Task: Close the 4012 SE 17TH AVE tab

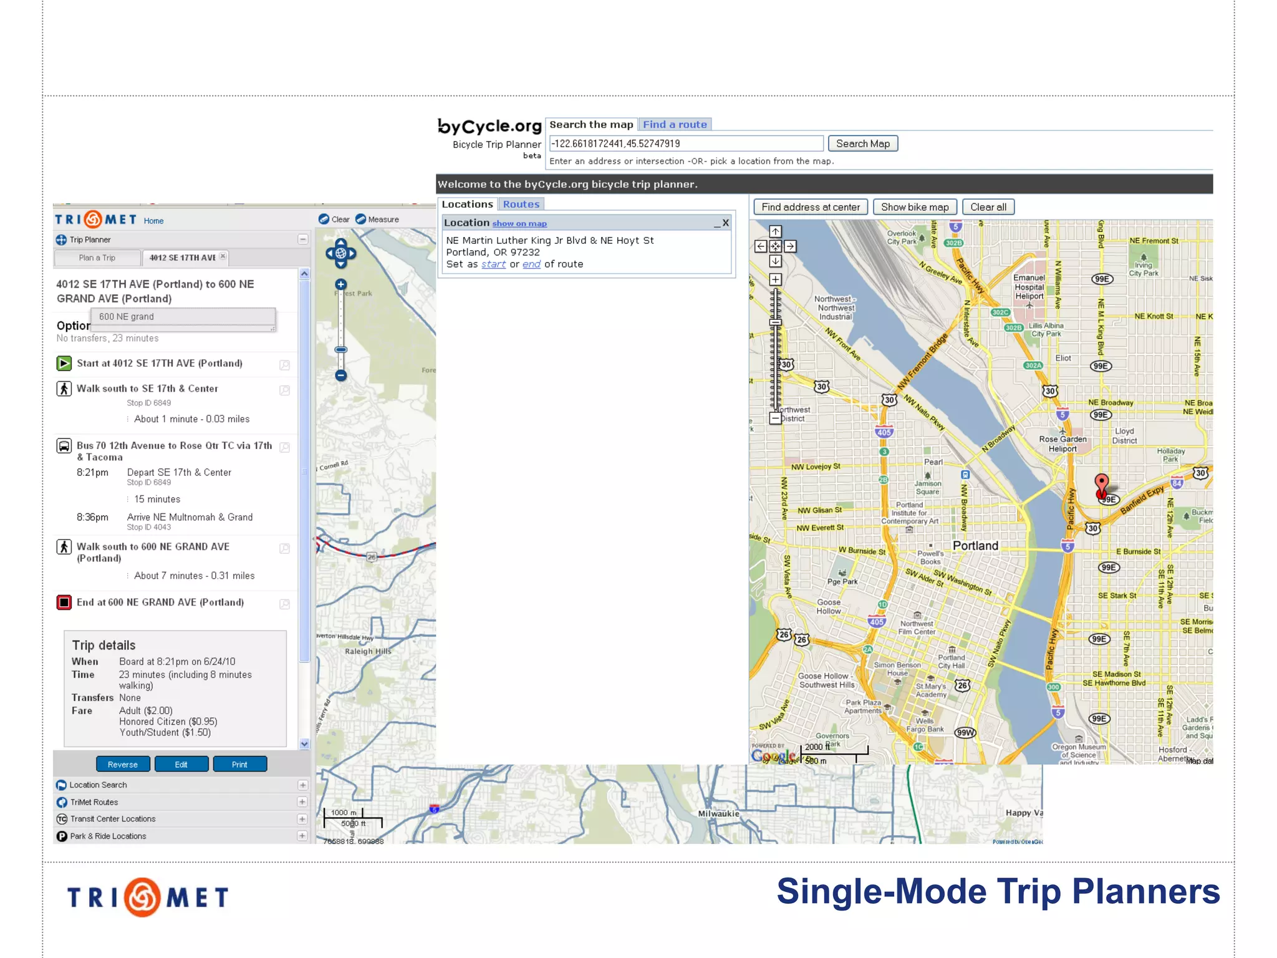Action: coord(223,256)
